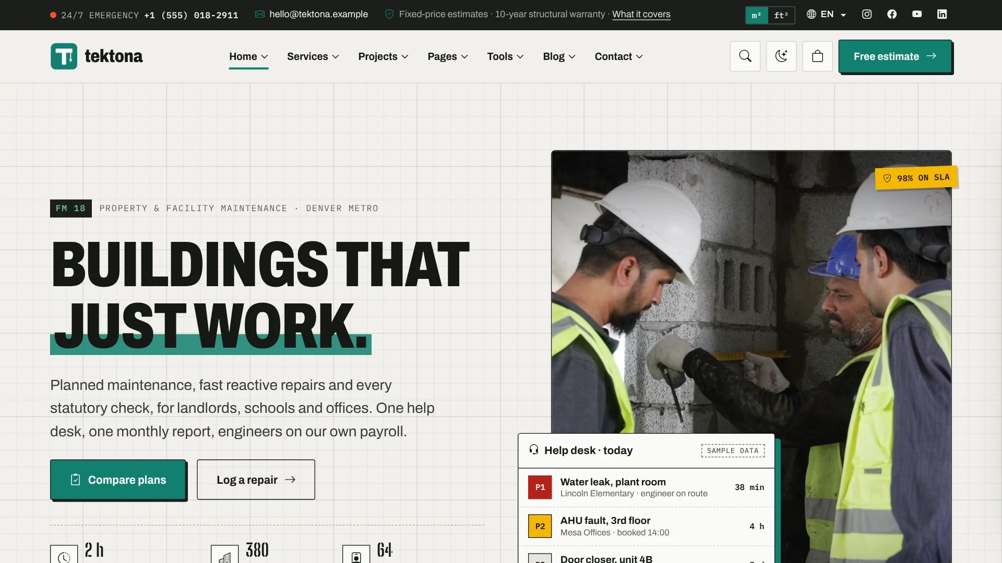Click the shield icon before Fixed-price estimates
This screenshot has height=563, width=1002.
coord(389,15)
